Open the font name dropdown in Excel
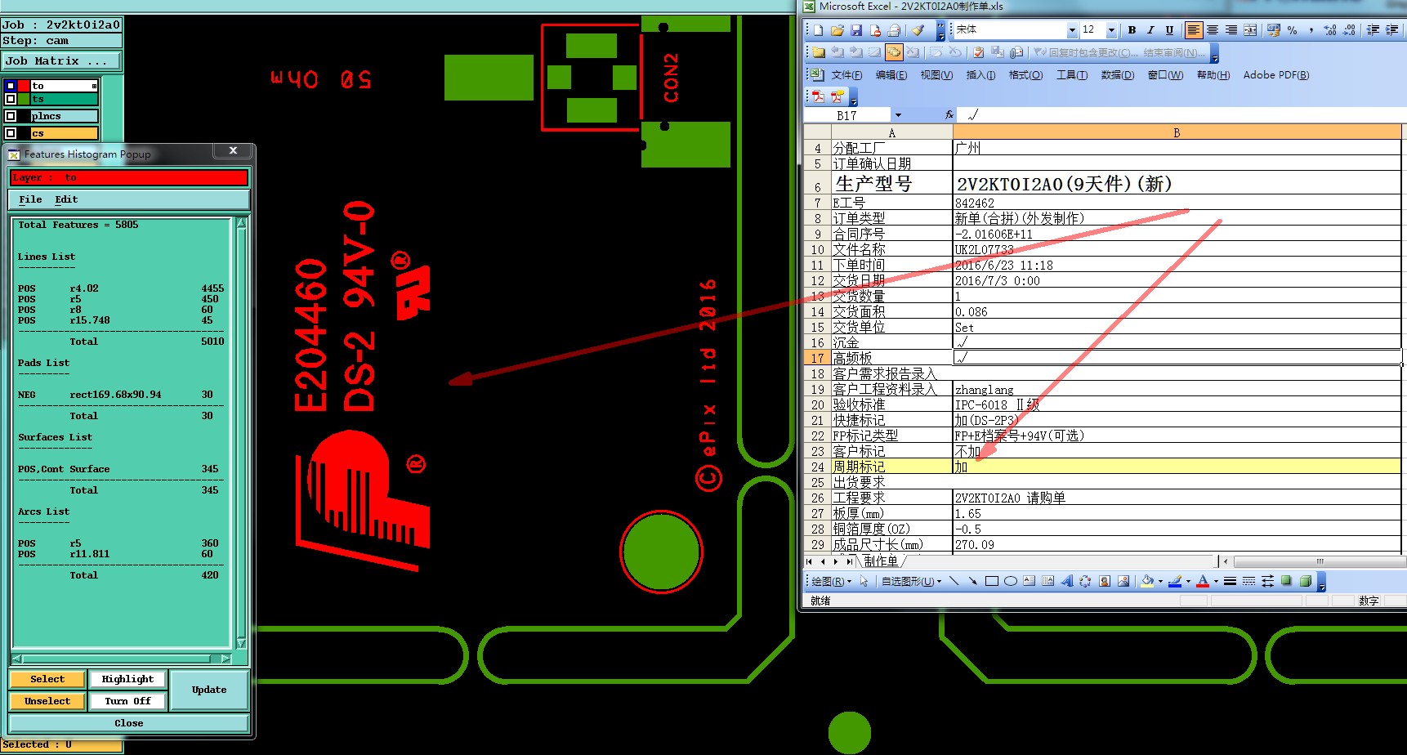 1072,30
